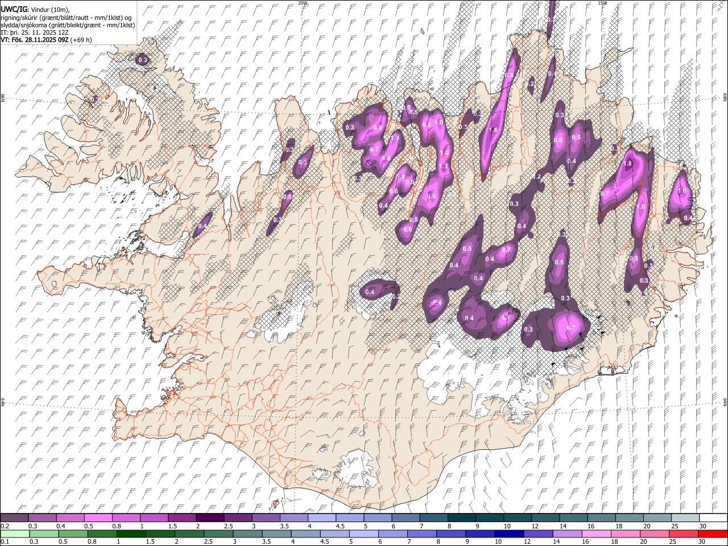Click the 0.5–0.8 medium green rain legend swatch
728x546 pixels.
[73, 533]
